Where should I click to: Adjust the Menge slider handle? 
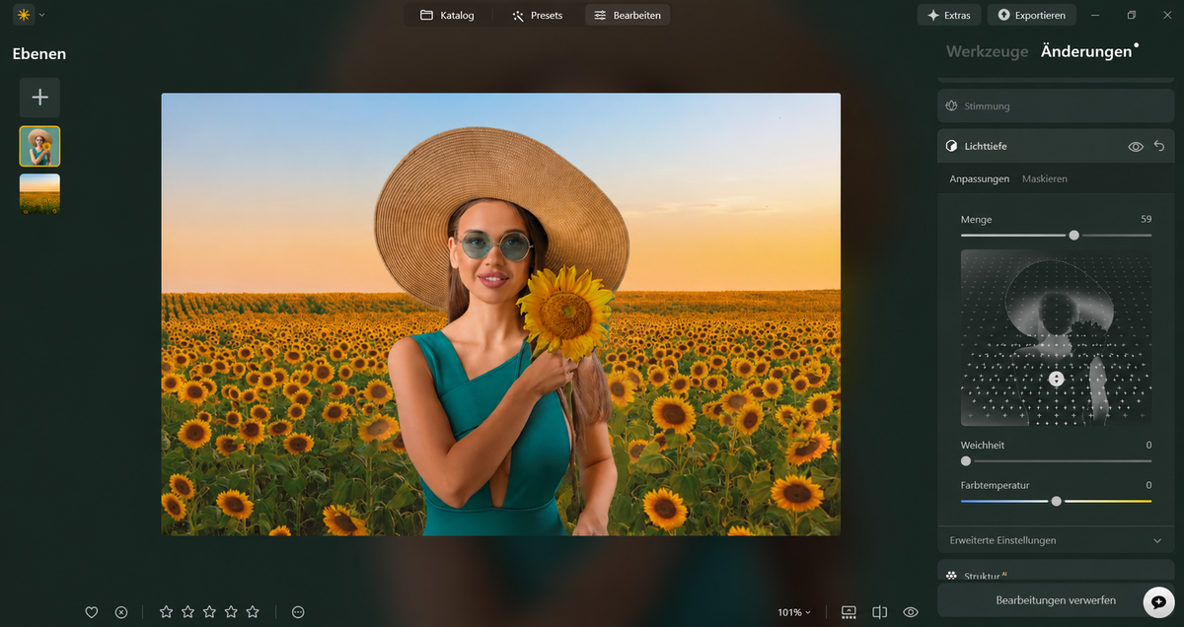point(1073,235)
